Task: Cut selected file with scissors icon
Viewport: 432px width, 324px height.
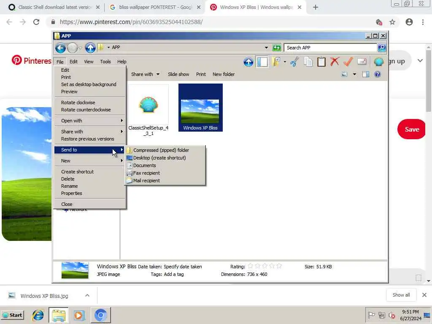Action: click(294, 62)
